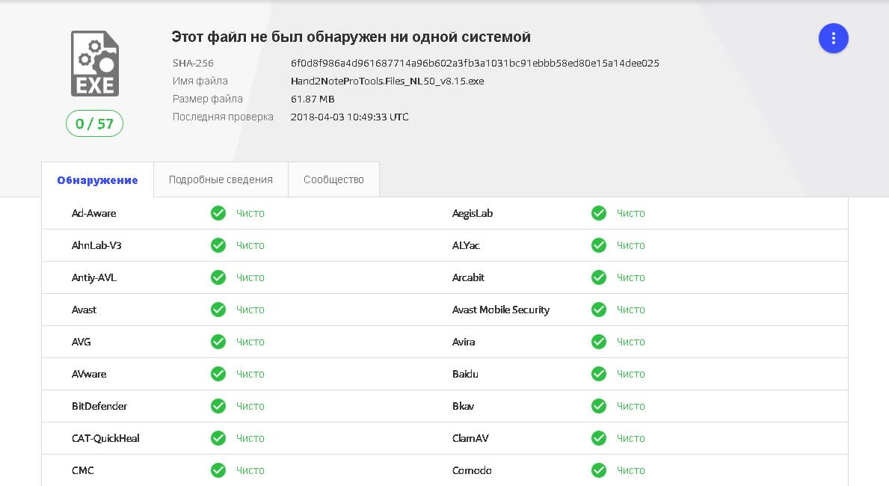Click the Чисто result for CMC

tap(250, 470)
